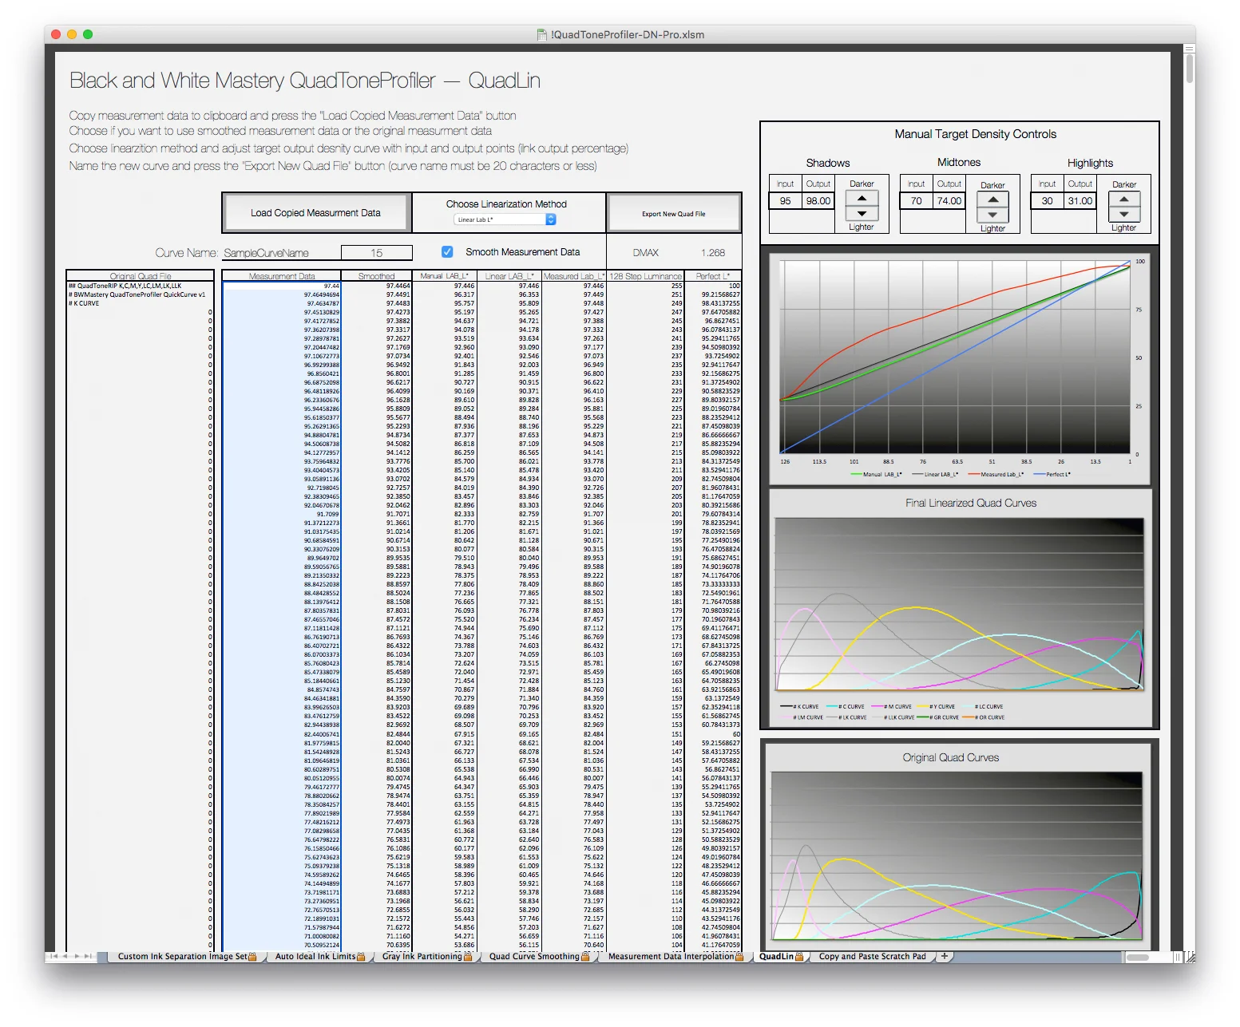Viewport: 1240px width, 1027px height.
Task: Switch to Custom Ink Separation Image Set tab
Action: [x=188, y=956]
